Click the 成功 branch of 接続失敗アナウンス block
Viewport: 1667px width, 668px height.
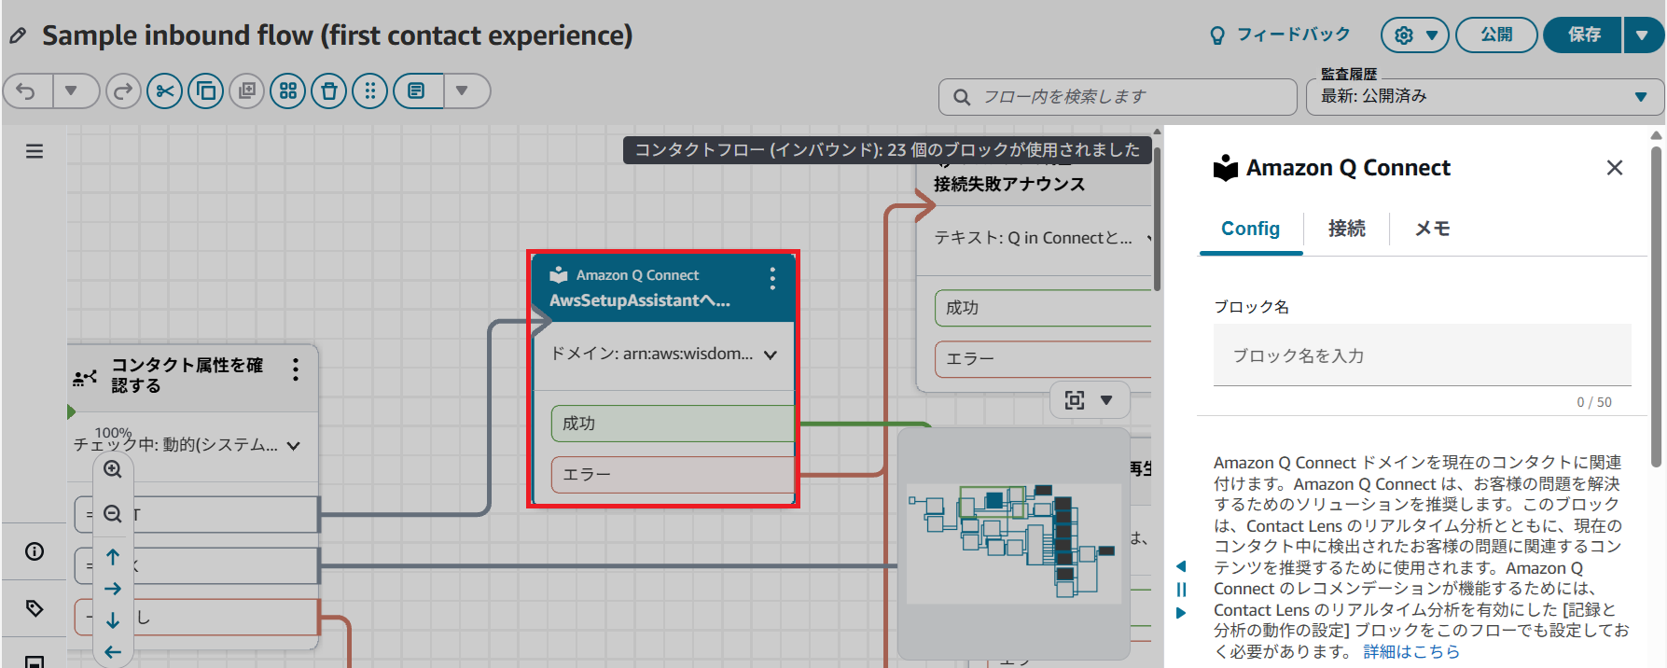coord(1043,308)
